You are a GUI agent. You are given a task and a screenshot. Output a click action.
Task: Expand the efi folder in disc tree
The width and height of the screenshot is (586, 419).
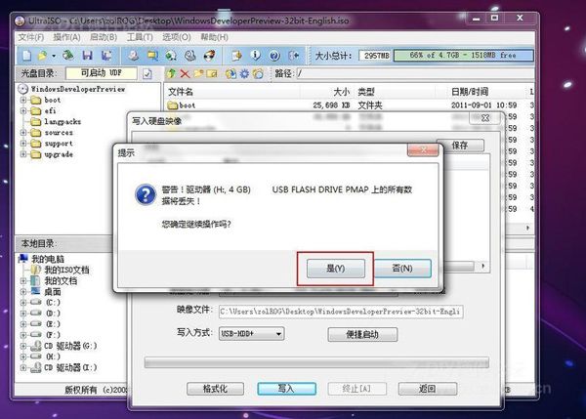pos(23,111)
